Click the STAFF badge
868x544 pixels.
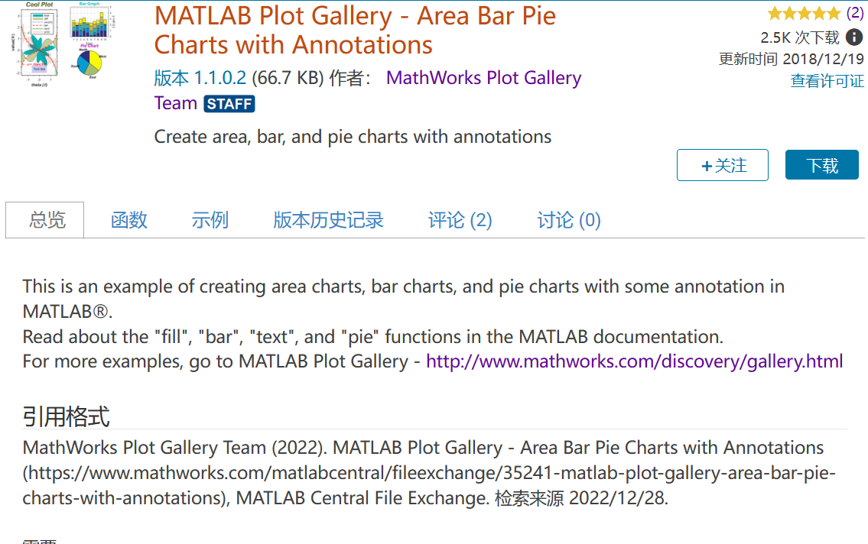point(229,104)
